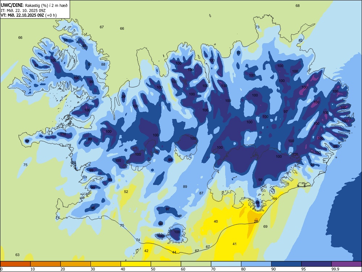Click the legend tick label '10'

pos(33,269)
